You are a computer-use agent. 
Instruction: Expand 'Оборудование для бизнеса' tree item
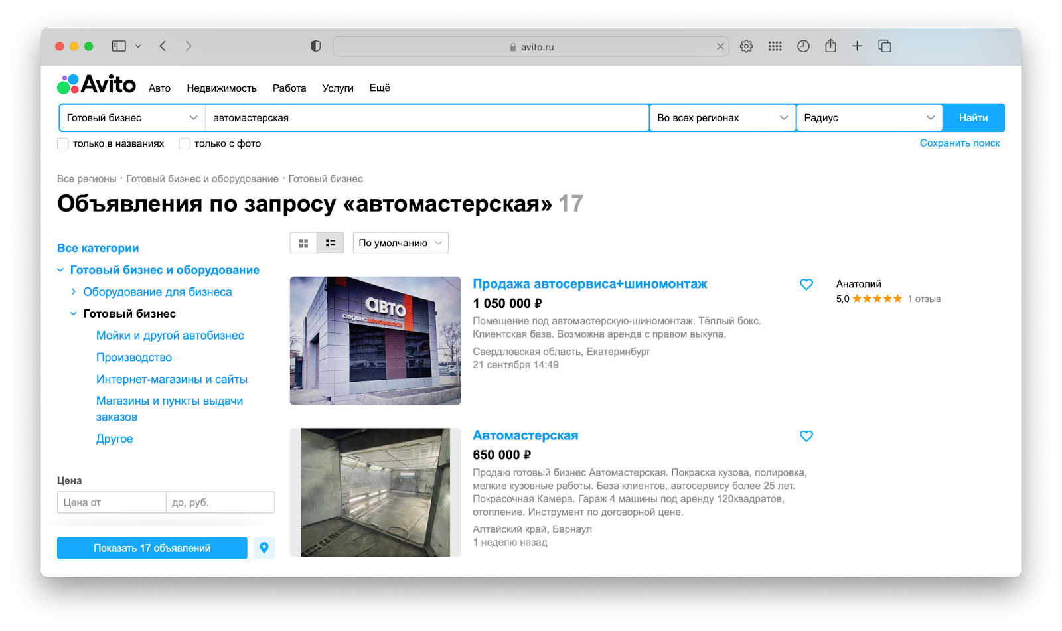(74, 292)
